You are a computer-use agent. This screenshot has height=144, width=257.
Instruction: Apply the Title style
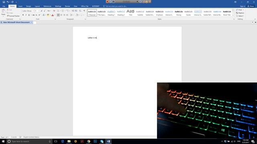131,13
